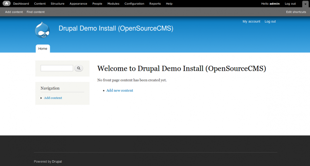Open the People menu item
The height and width of the screenshot is (166, 310).
(x=97, y=4)
